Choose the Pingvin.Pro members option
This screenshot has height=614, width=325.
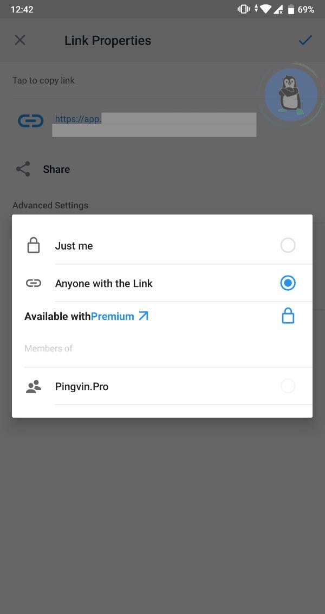(82, 387)
